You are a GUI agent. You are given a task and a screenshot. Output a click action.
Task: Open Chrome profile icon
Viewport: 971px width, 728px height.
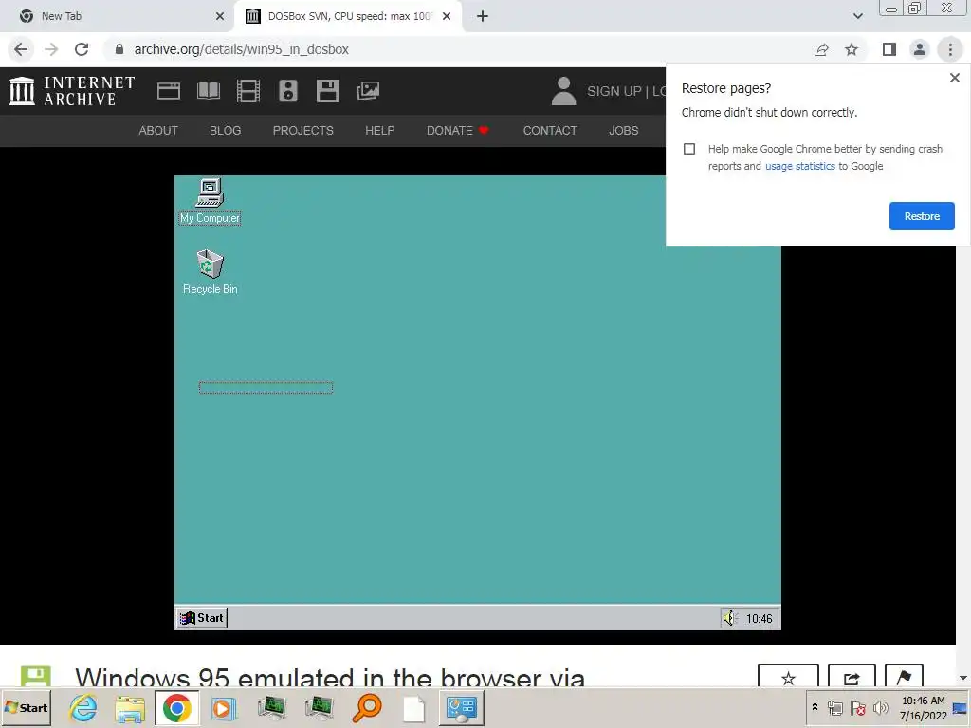920,49
